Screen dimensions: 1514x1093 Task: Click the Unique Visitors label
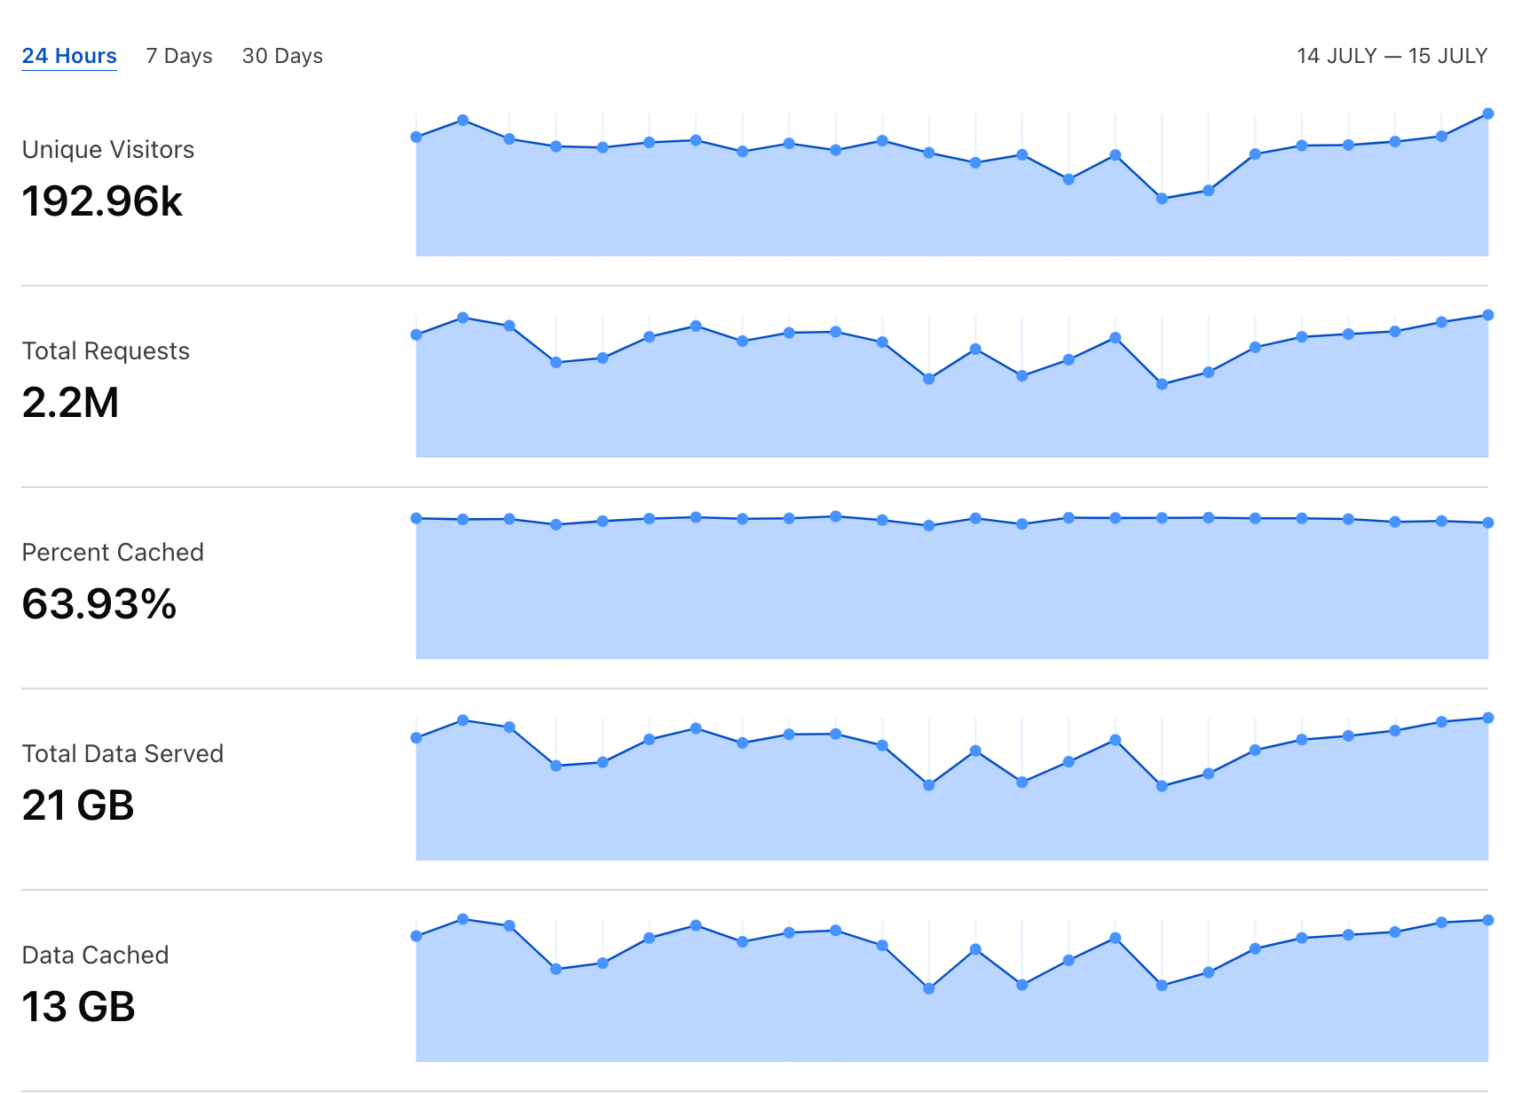click(108, 149)
